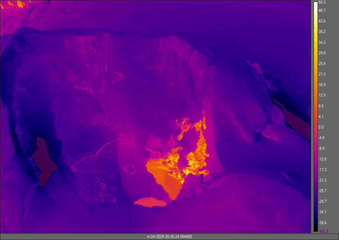
Task: Click the 0.0 label on temperature scale
Action: (x=321, y=127)
